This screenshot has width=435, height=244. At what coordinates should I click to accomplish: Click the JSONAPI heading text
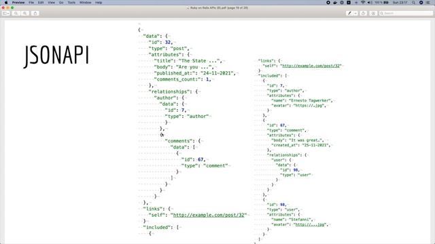tap(56, 56)
